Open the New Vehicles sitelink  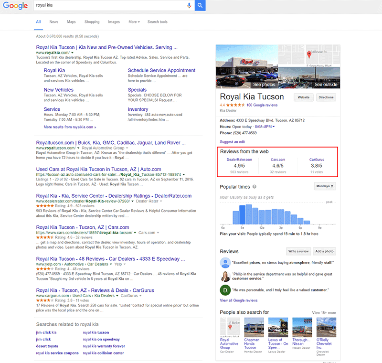[x=58, y=90]
